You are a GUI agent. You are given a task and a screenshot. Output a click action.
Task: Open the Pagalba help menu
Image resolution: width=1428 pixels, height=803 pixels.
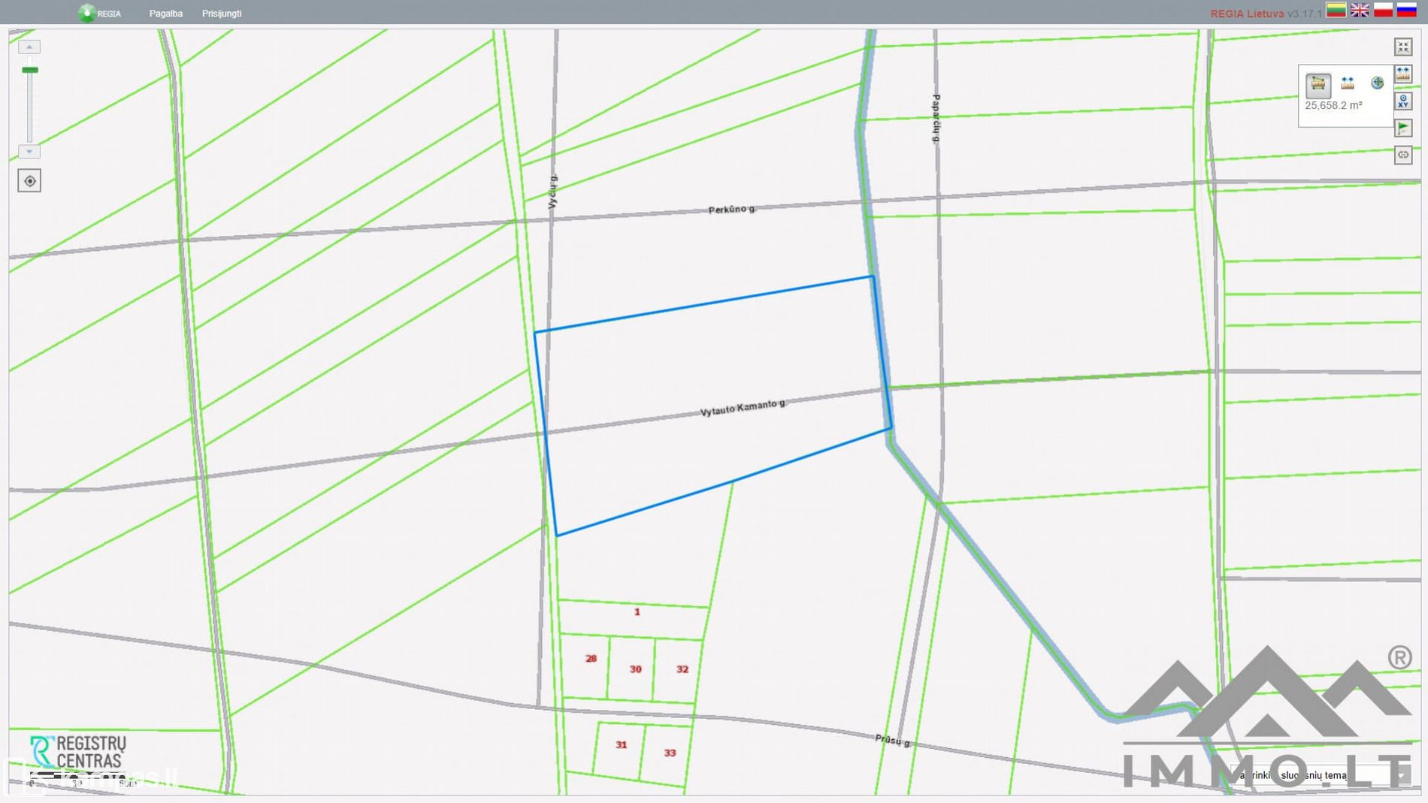pyautogui.click(x=166, y=14)
